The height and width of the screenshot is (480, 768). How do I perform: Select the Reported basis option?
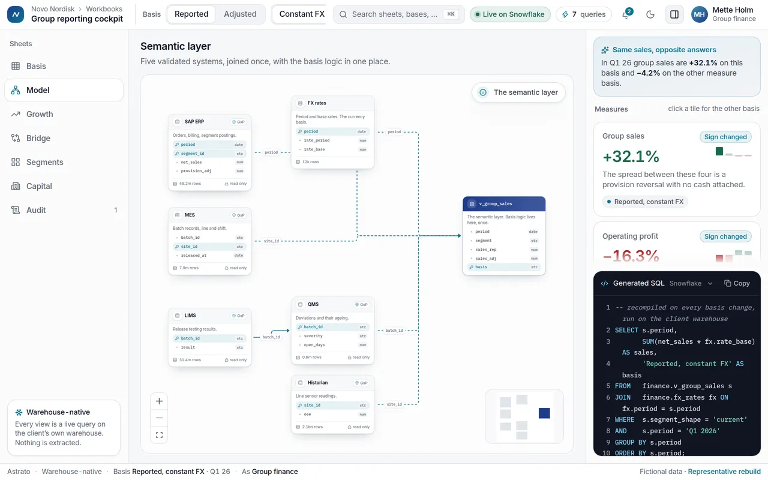pos(191,14)
